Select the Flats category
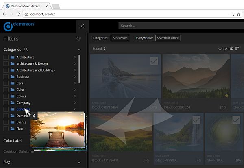 [20, 129]
